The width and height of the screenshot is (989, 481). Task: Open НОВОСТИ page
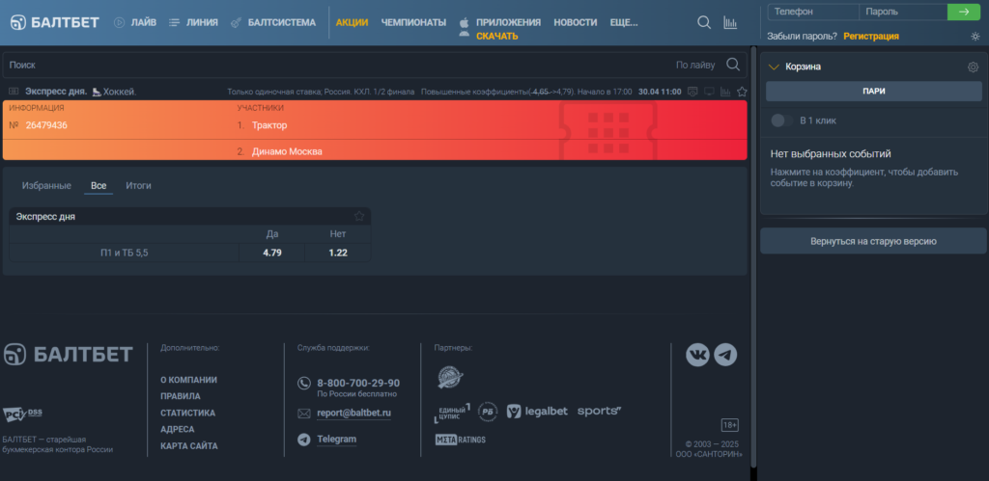point(576,23)
